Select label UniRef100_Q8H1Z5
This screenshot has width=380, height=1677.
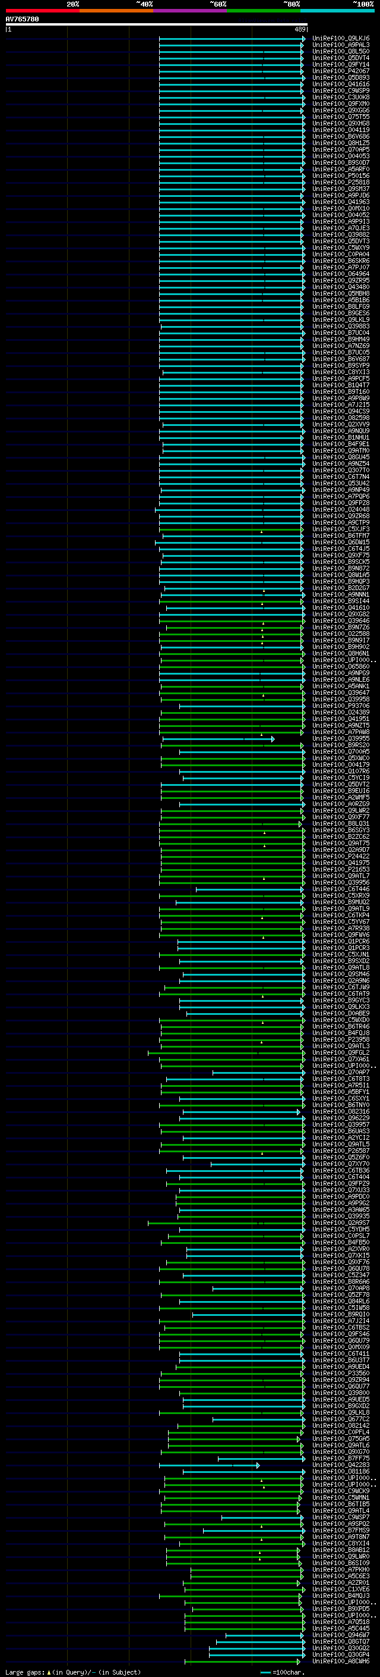click(x=341, y=143)
